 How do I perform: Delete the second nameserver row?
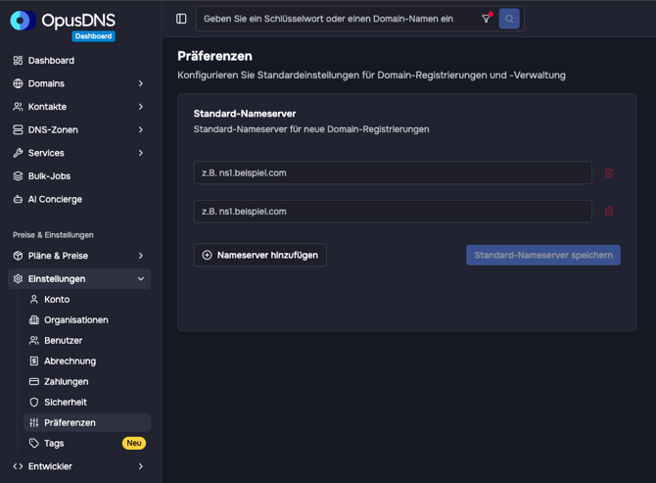[609, 212]
